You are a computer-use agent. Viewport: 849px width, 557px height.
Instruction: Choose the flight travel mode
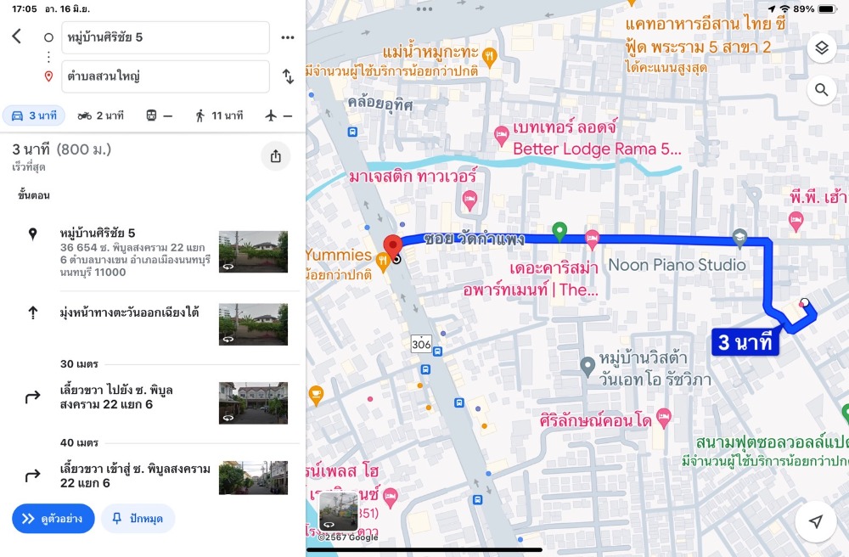[278, 115]
